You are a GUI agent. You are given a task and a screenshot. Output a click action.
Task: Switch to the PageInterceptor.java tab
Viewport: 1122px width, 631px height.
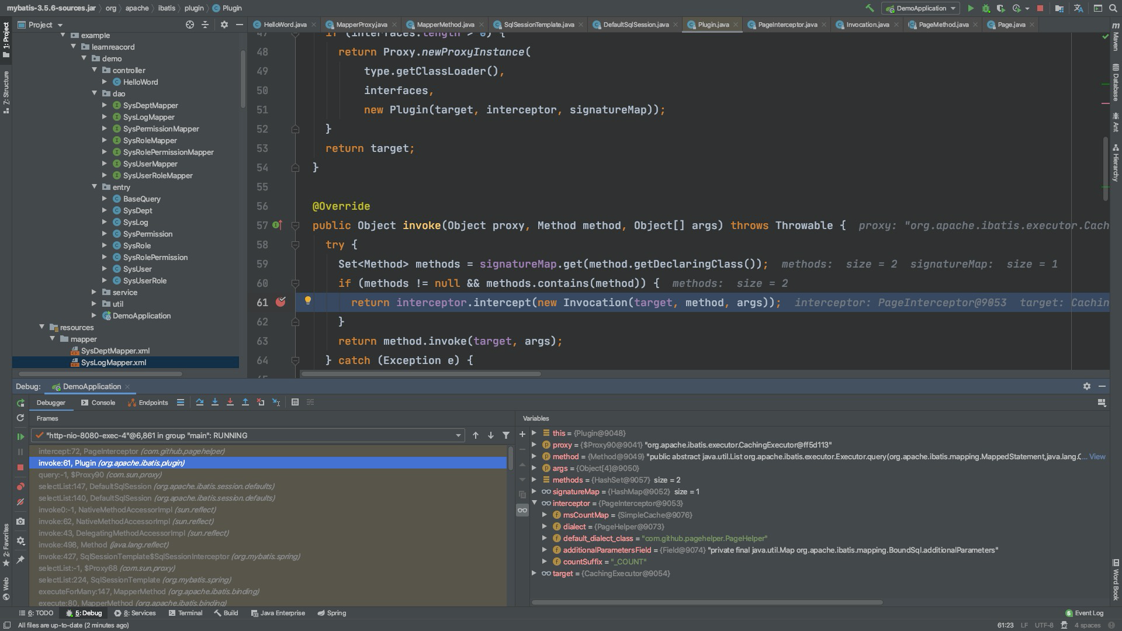click(x=787, y=25)
